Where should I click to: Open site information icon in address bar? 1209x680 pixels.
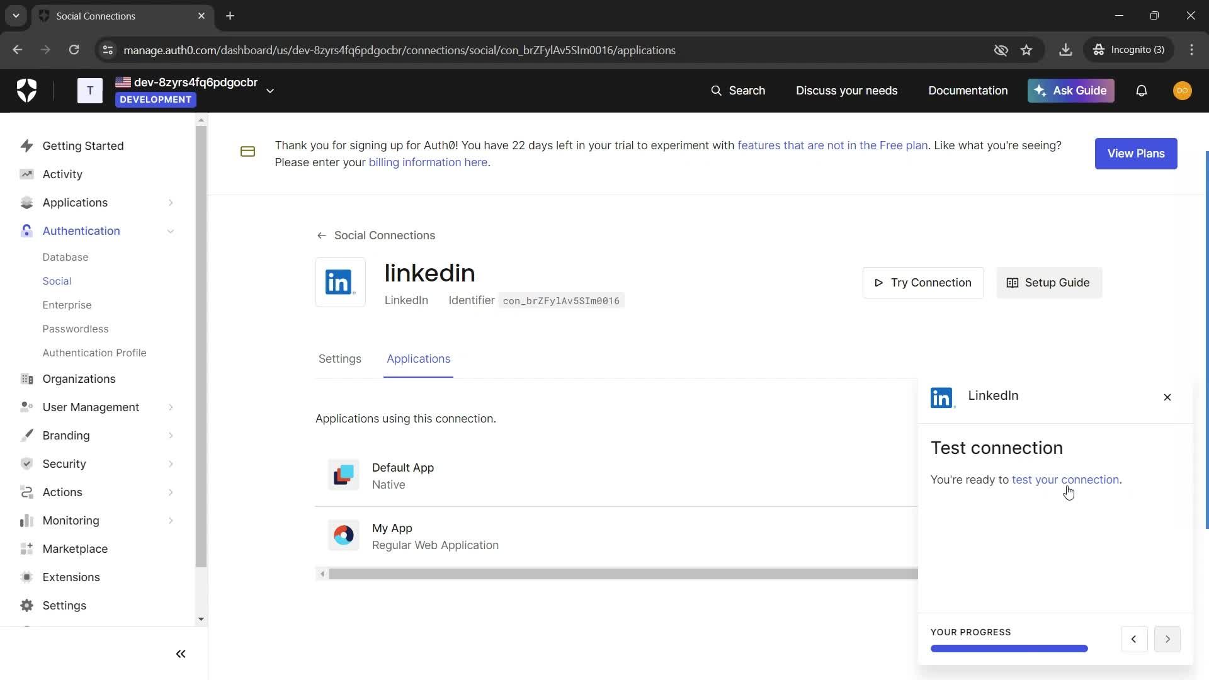(108, 50)
